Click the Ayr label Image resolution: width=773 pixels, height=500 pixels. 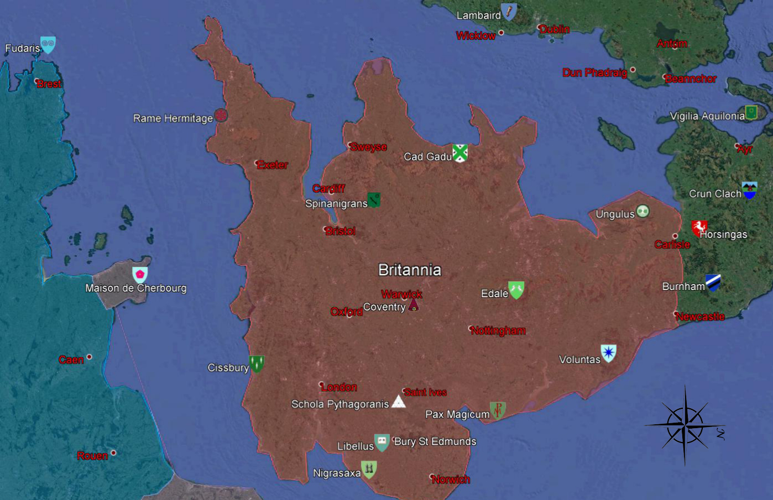(x=745, y=149)
